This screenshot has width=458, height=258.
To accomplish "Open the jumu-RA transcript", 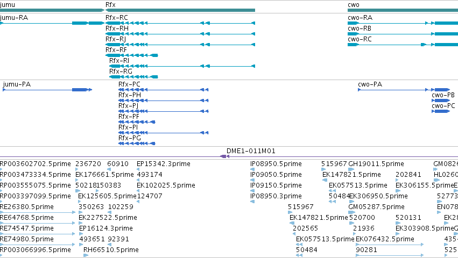I will [x=14, y=18].
